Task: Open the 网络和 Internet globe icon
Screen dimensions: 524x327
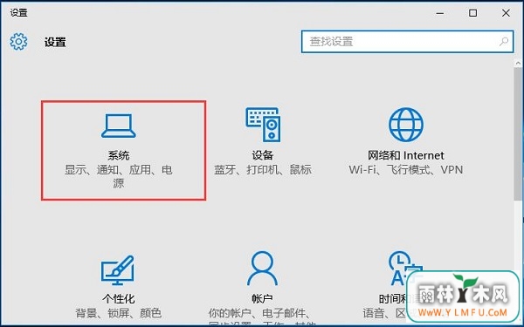Action: 406,125
